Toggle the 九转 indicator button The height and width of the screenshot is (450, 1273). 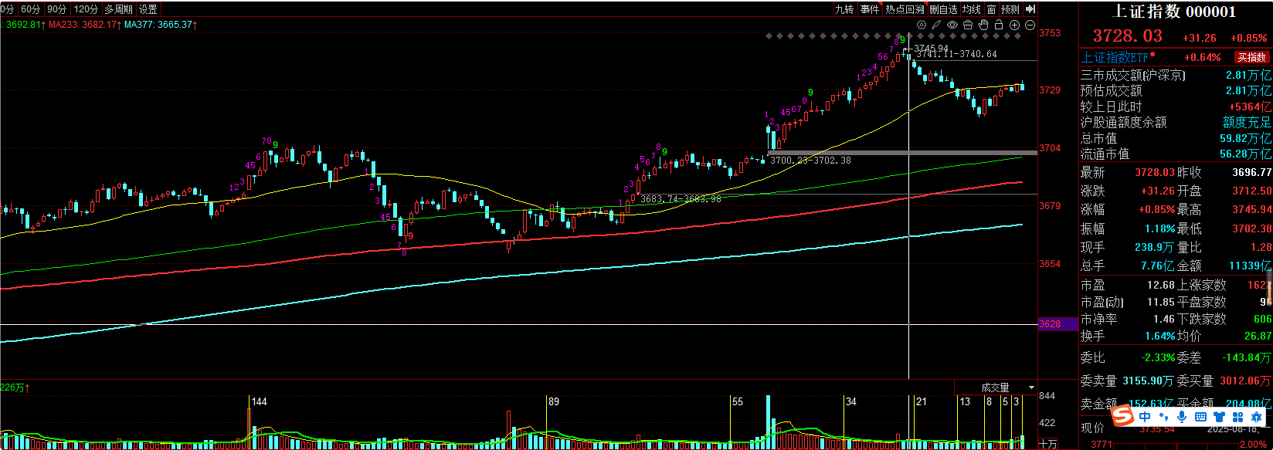click(x=844, y=9)
